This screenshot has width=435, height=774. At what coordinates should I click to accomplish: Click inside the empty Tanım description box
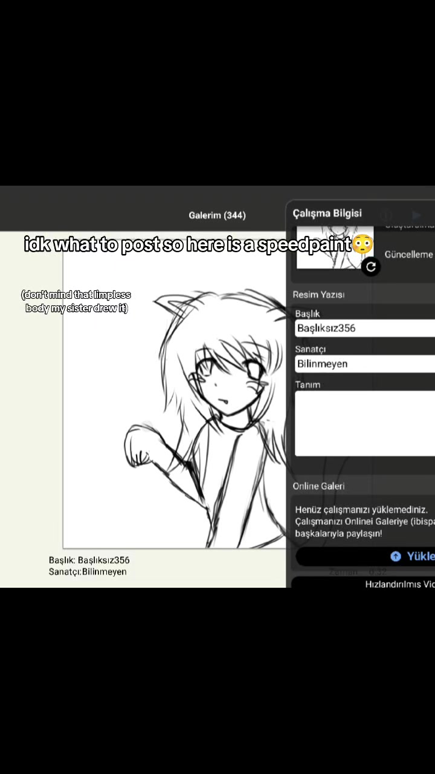click(365, 423)
